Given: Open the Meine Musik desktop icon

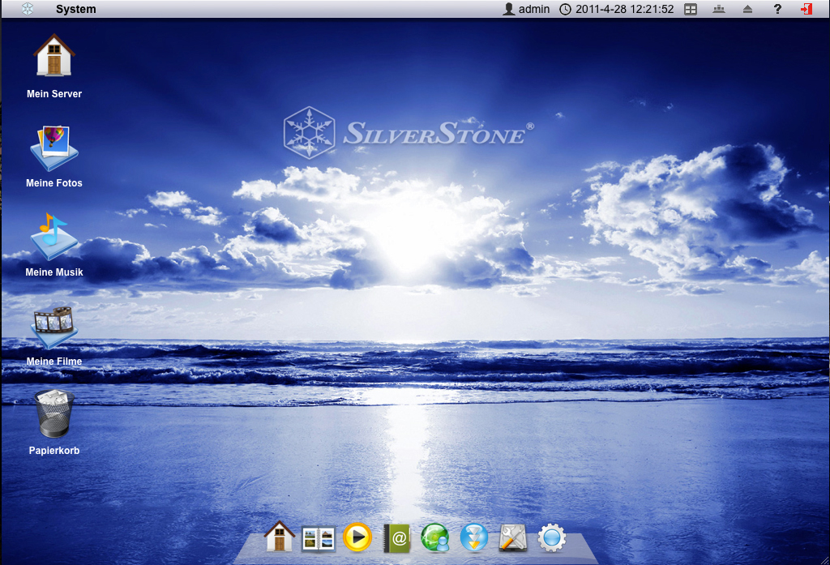Looking at the screenshot, I should (54, 238).
